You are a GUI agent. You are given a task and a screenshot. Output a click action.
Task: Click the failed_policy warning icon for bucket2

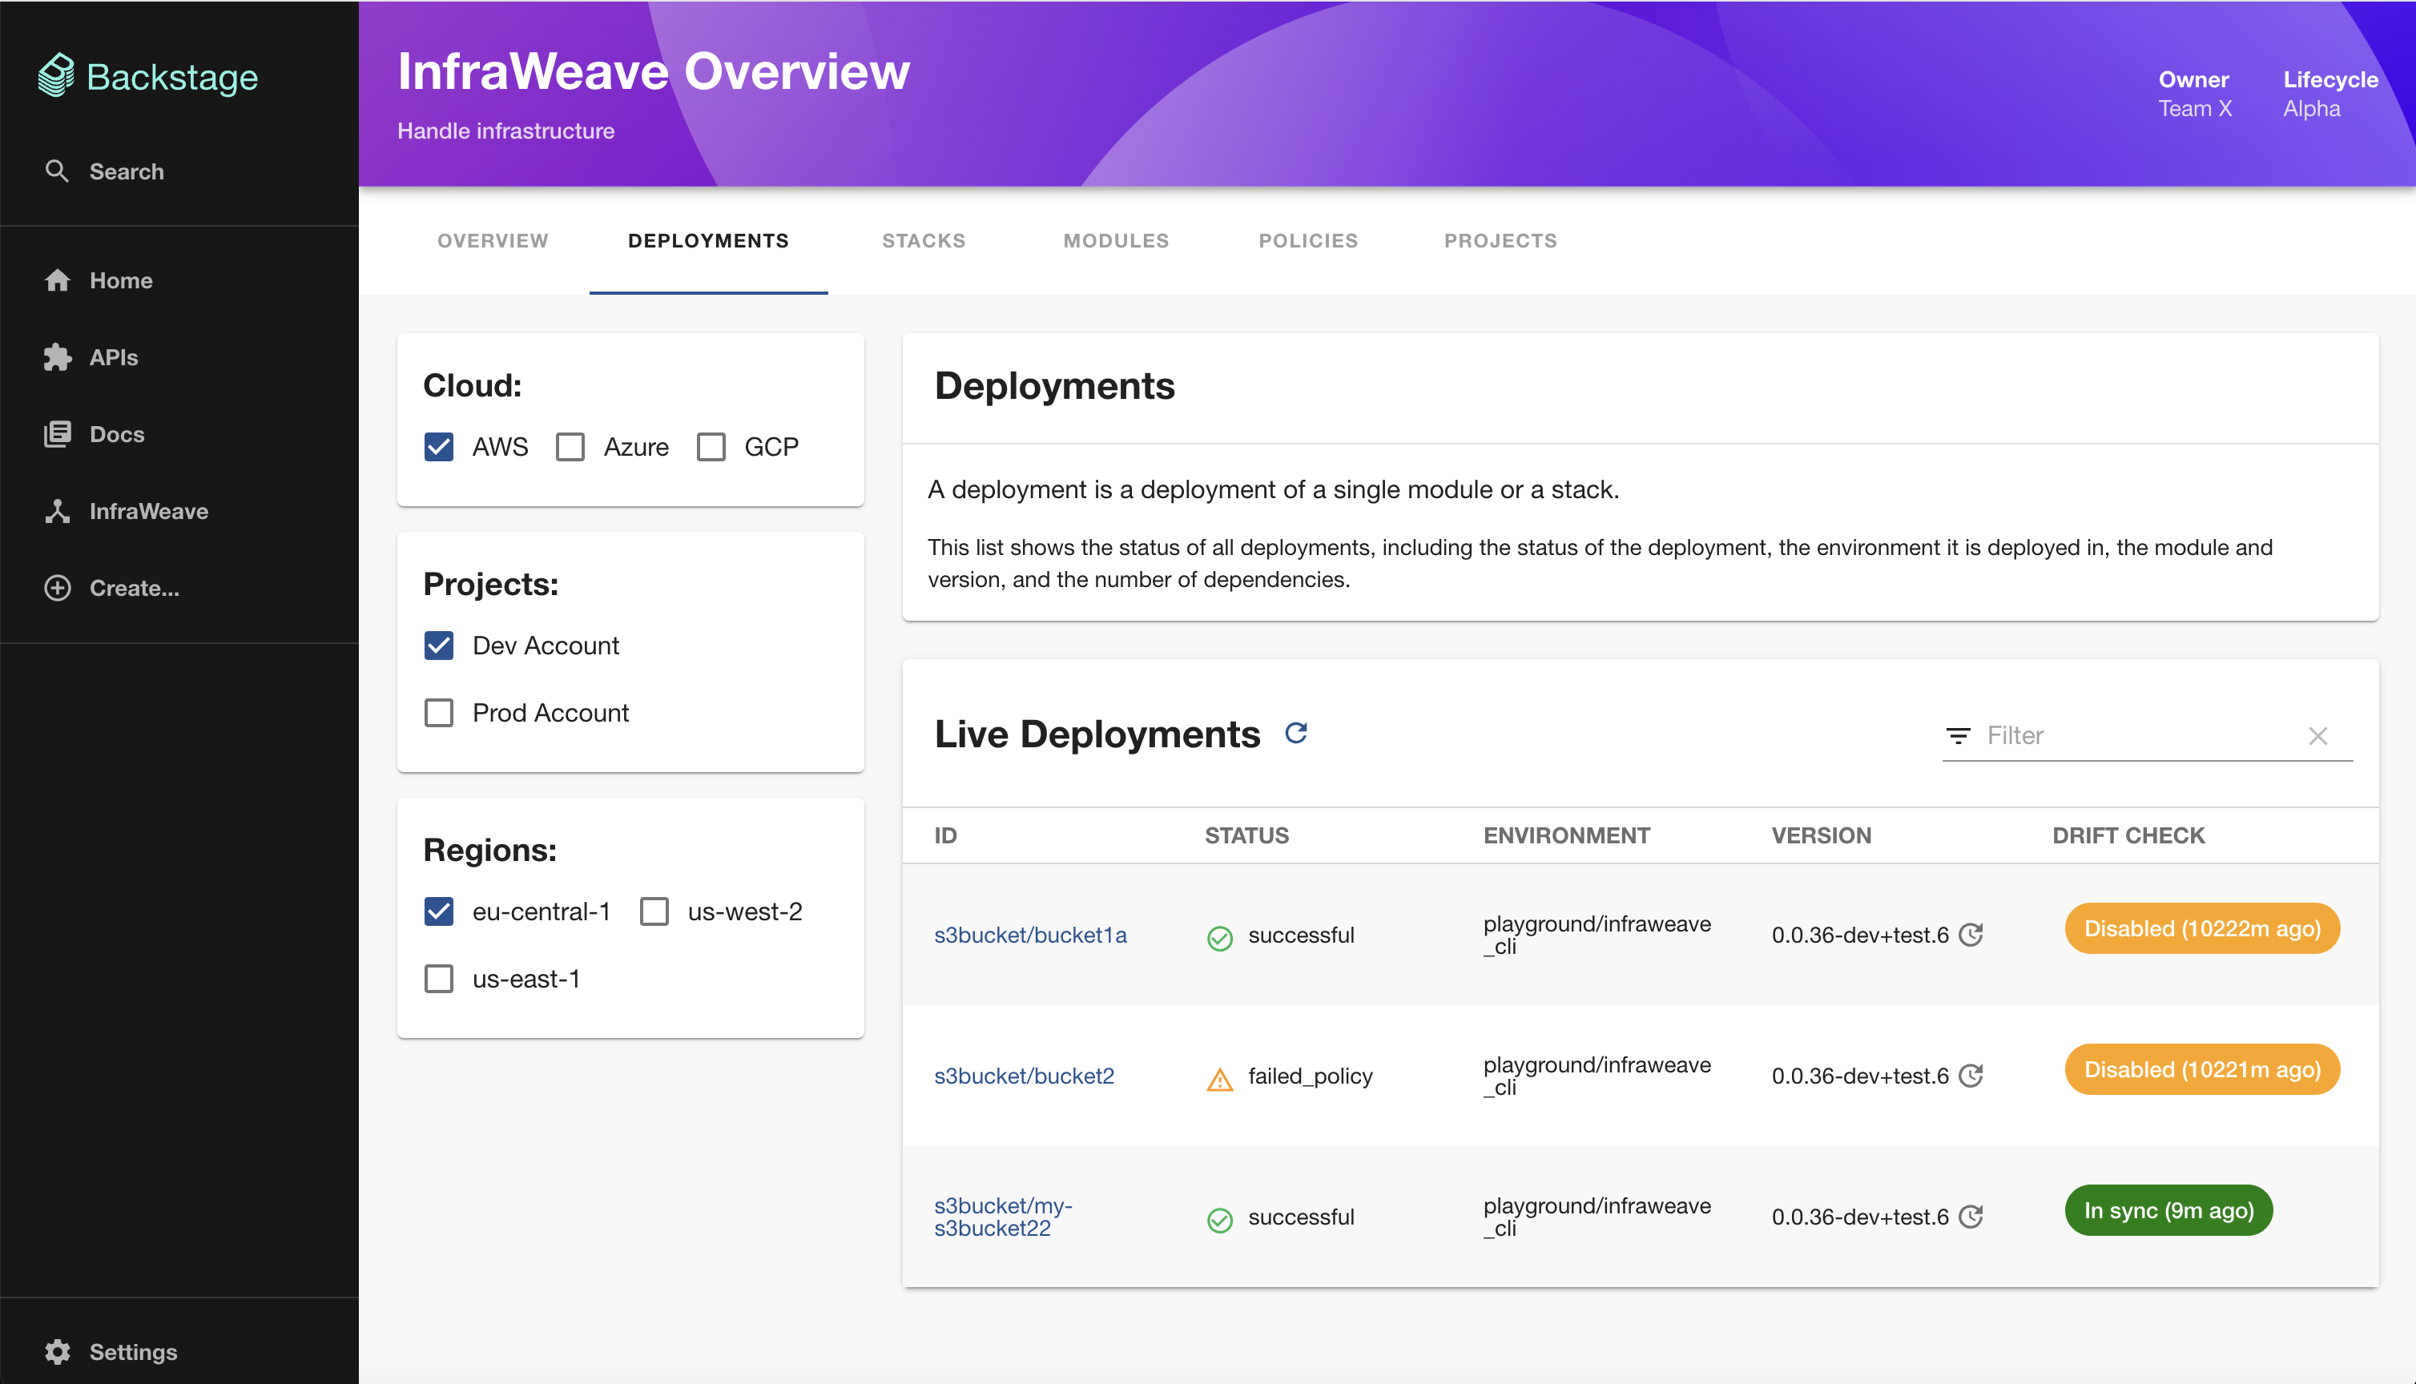point(1219,1076)
